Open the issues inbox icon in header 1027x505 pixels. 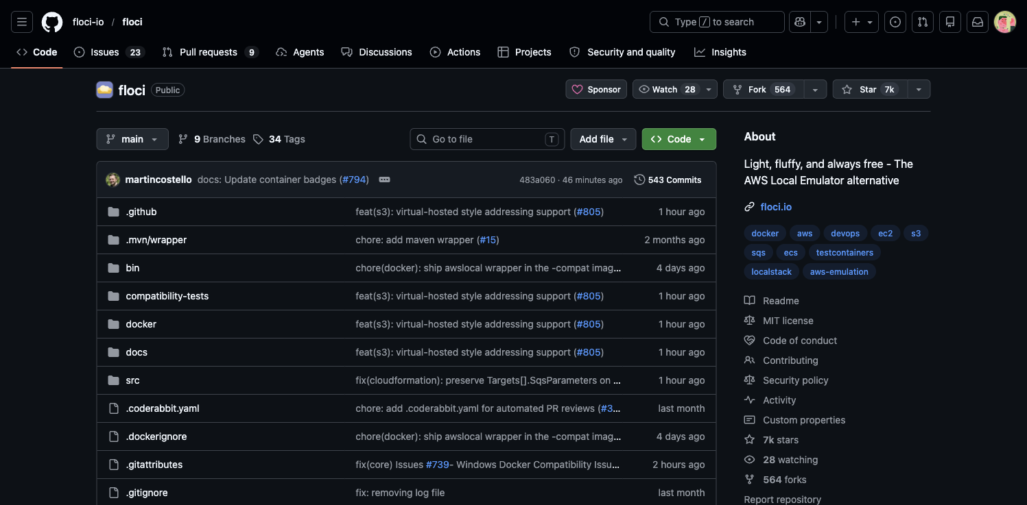[895, 22]
